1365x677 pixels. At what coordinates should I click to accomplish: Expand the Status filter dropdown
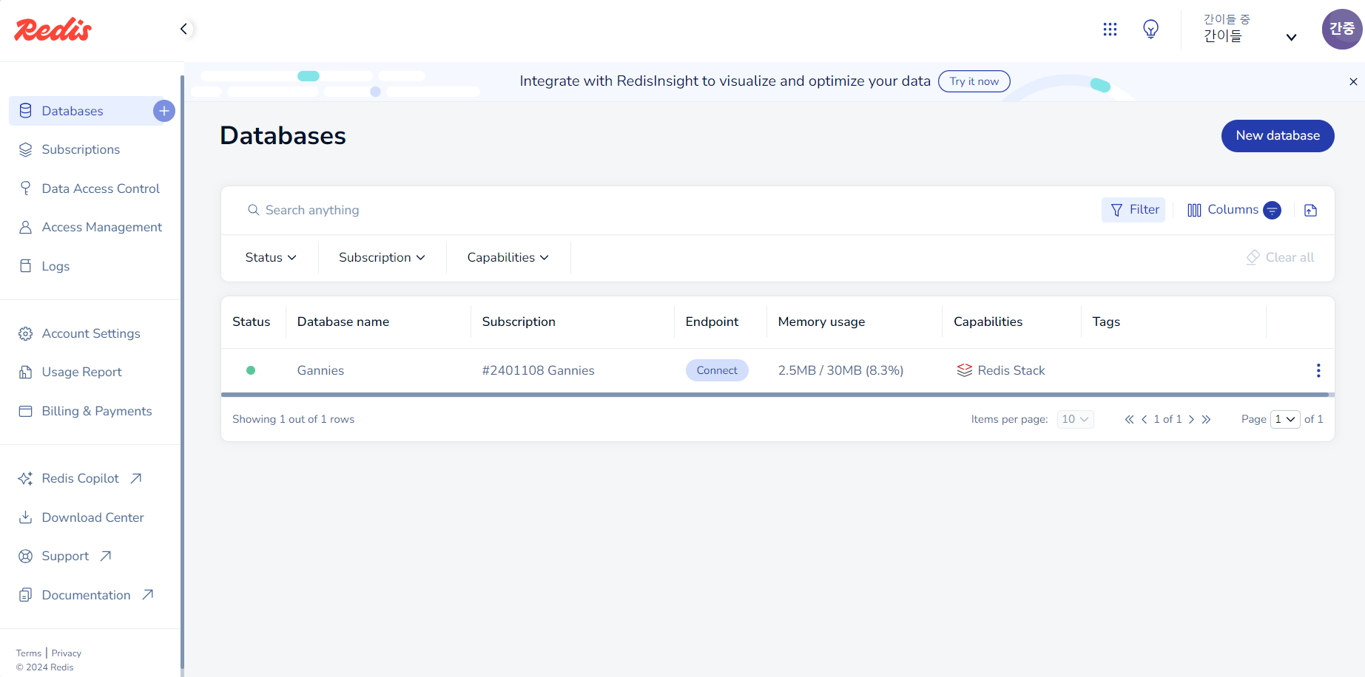click(271, 257)
